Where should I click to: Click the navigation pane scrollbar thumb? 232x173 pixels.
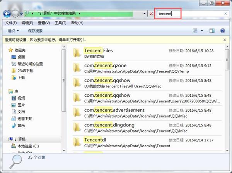pyautogui.click(x=64, y=81)
